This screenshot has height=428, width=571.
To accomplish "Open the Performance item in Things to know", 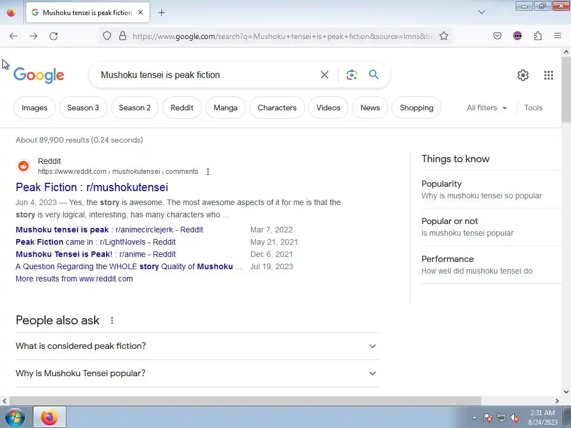I will tap(491, 265).
